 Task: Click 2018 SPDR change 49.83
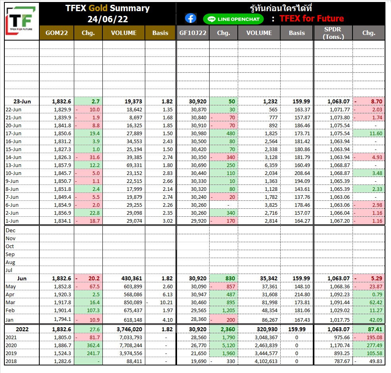(376, 361)
